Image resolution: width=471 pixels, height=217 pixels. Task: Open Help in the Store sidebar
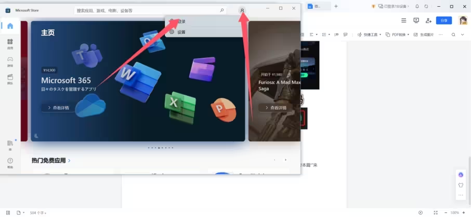pyautogui.click(x=10, y=163)
